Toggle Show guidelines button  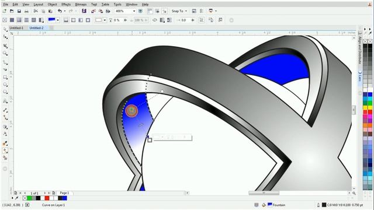tap(165, 11)
